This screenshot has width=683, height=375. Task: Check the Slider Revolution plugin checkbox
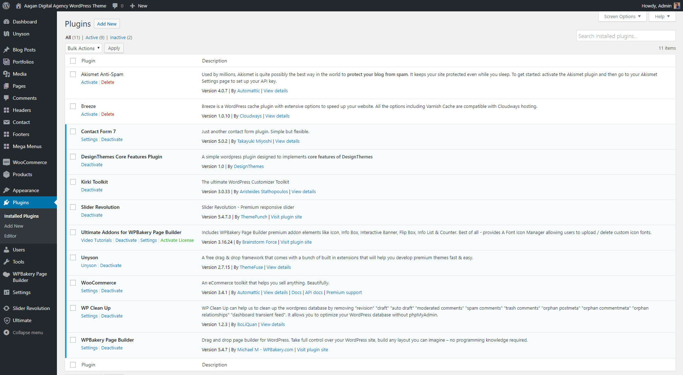click(x=73, y=207)
